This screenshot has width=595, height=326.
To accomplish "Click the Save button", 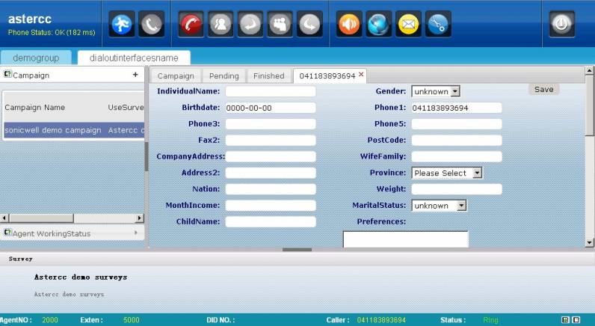I will [x=543, y=89].
